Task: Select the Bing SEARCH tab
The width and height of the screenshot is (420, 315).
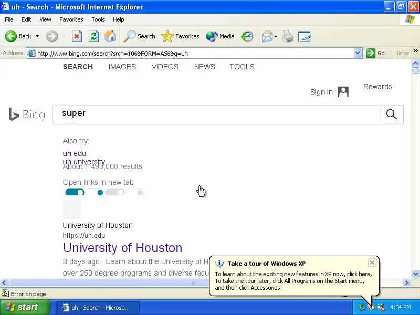Action: pos(78,67)
